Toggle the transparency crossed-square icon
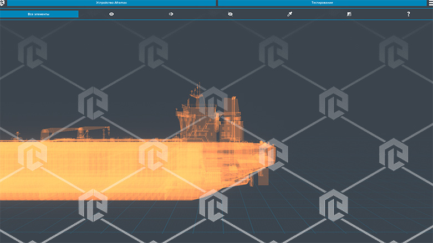 (349, 14)
